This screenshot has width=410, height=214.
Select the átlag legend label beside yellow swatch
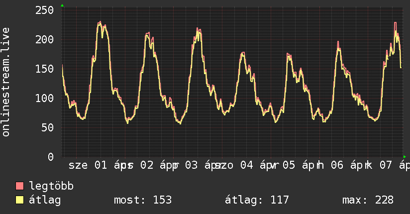pyautogui.click(x=45, y=200)
